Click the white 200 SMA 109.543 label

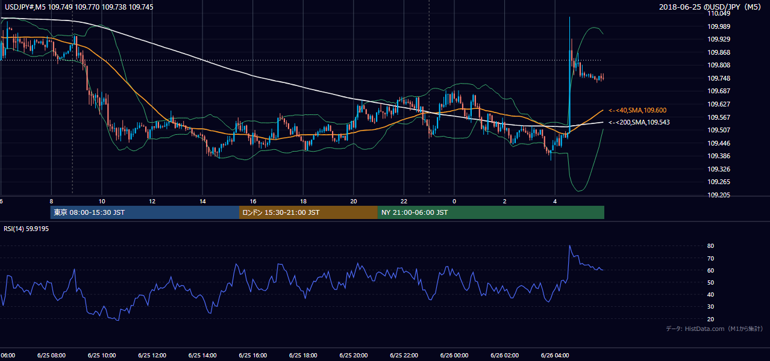pos(639,122)
